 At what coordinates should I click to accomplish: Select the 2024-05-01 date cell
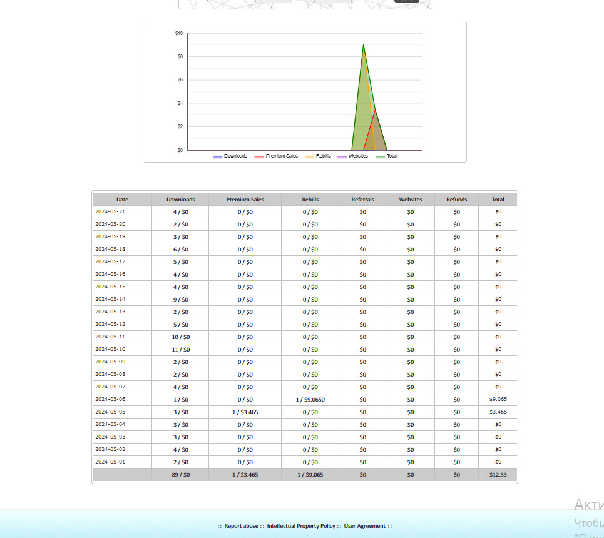(x=122, y=462)
